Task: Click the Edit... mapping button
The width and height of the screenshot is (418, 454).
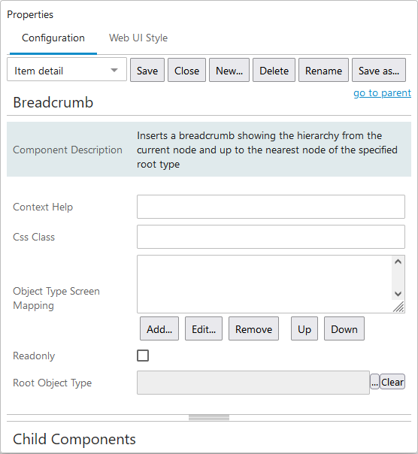Action: pyautogui.click(x=204, y=328)
